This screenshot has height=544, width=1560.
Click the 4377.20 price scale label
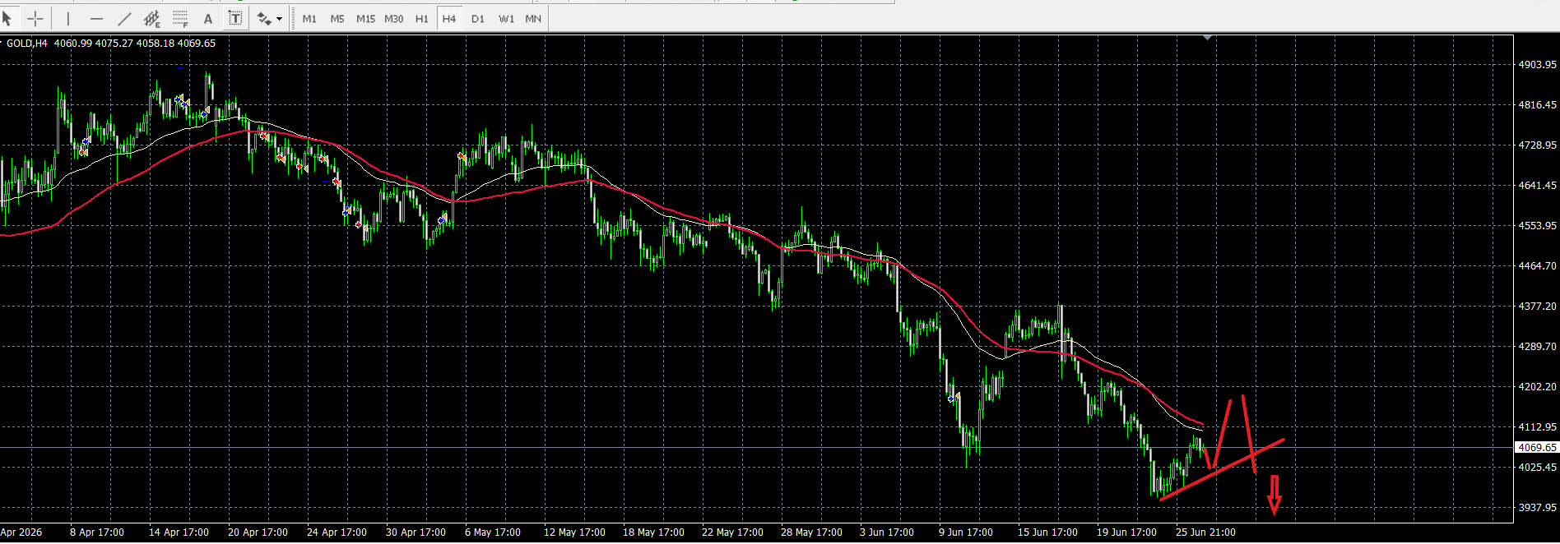pos(1538,306)
